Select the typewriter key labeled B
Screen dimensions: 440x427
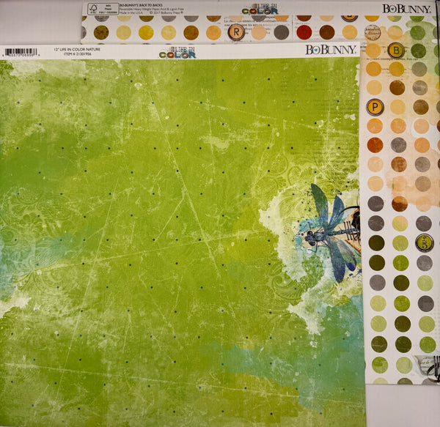(x=396, y=51)
